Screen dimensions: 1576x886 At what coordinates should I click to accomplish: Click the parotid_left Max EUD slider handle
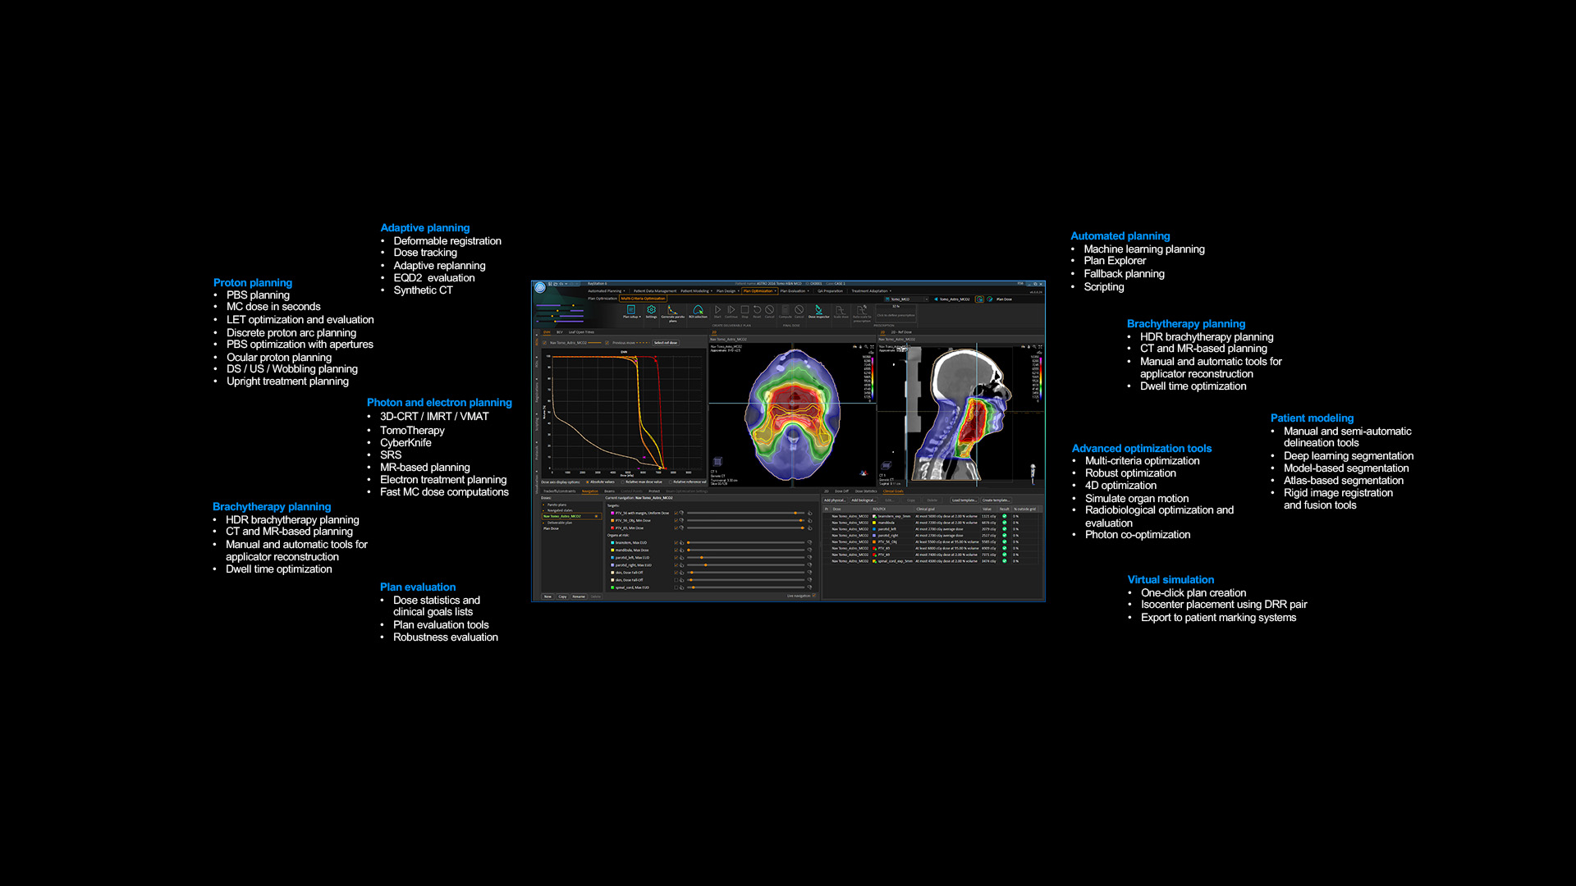[702, 558]
